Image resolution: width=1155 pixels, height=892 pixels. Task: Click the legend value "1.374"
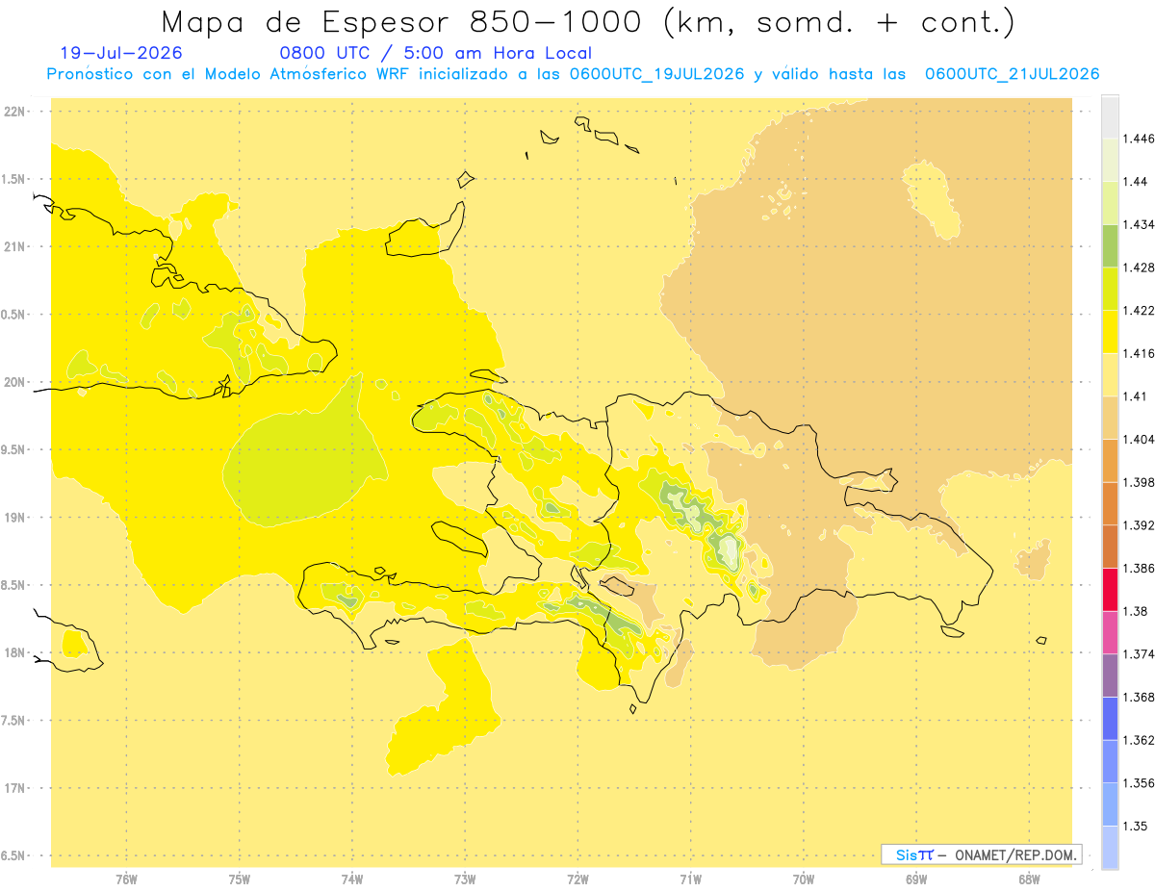tap(1139, 654)
